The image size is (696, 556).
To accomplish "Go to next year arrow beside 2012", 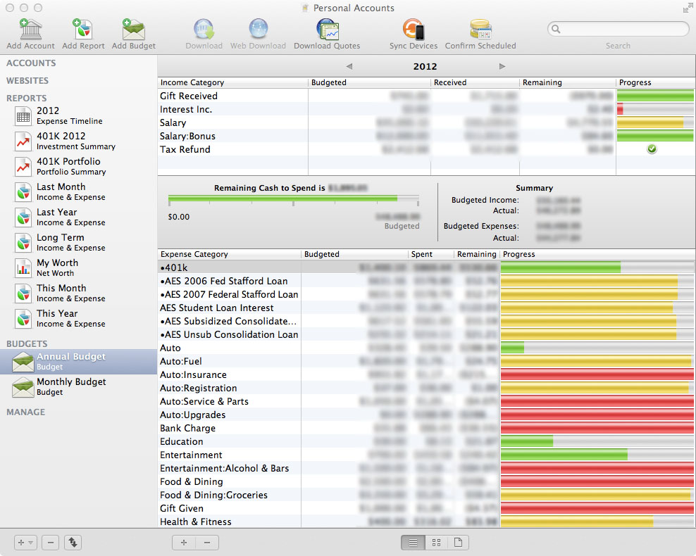I will (502, 67).
